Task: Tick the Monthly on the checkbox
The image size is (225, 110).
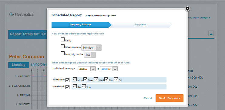Action: click(62, 53)
